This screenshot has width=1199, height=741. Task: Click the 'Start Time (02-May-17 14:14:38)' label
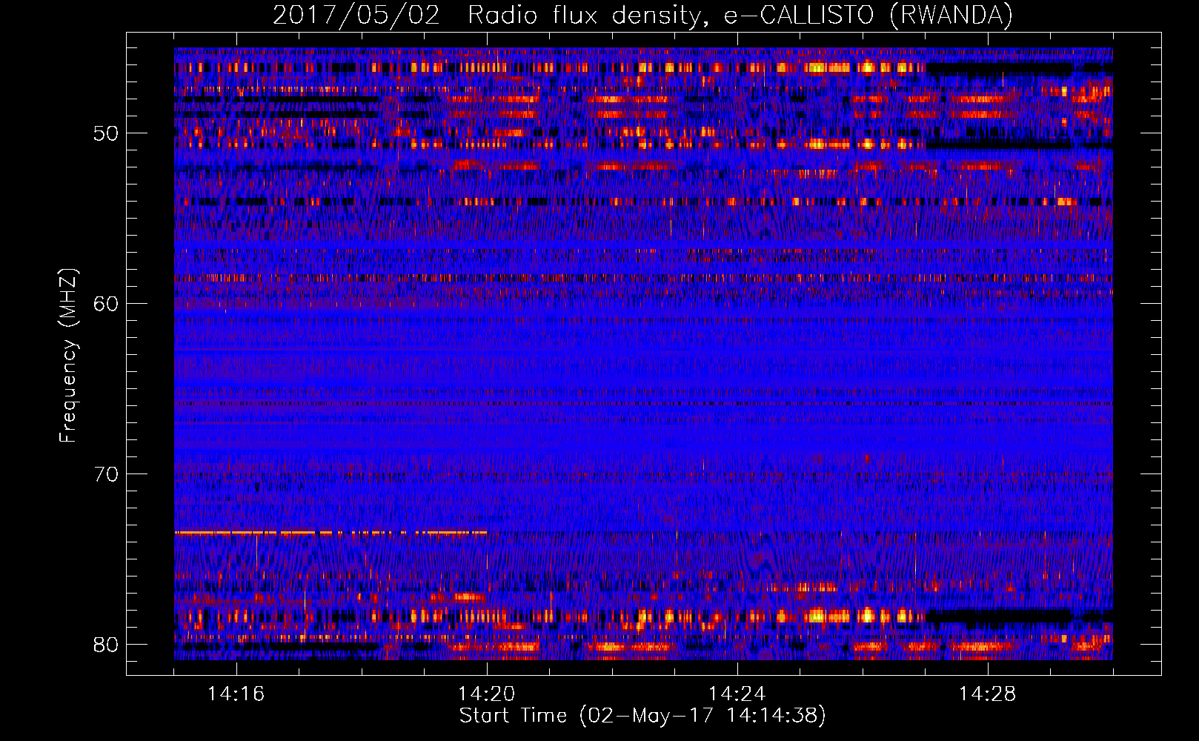pos(642,716)
